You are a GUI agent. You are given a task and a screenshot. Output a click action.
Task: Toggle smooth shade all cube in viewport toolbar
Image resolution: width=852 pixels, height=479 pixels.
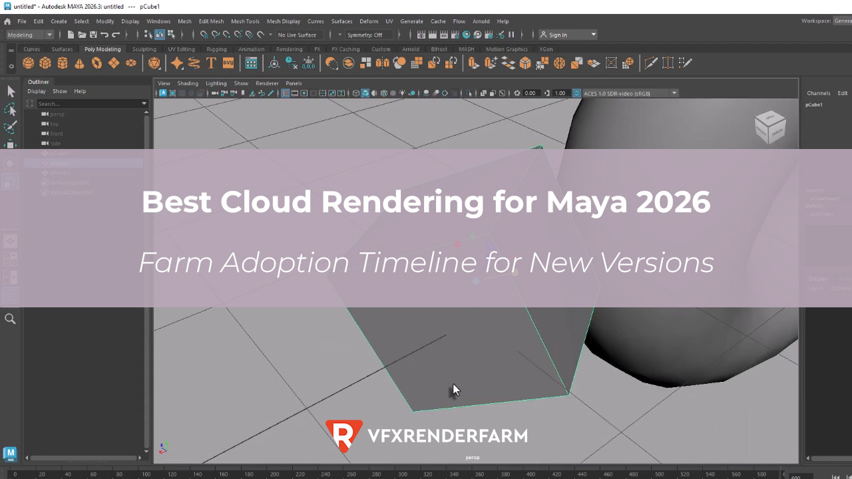point(365,93)
